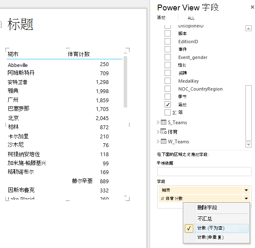Click the 阿姆斯特丹 city cell
The image size is (255, 248).
(21, 73)
